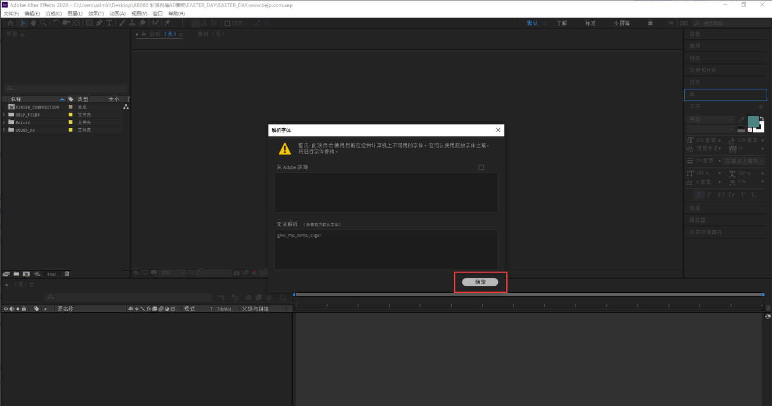The width and height of the screenshot is (772, 406).
Task: Click the 8 bpc color depth button
Action: point(52,274)
